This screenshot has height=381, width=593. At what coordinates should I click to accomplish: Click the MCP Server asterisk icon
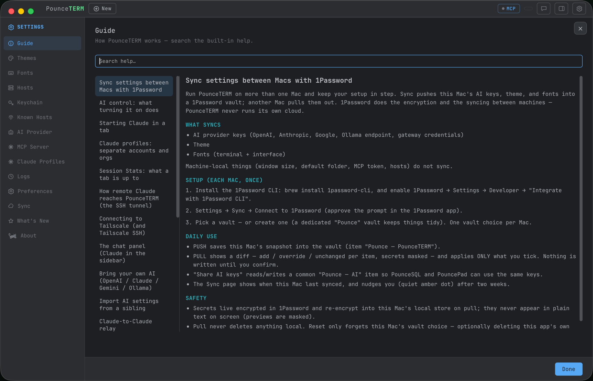pyautogui.click(x=11, y=147)
